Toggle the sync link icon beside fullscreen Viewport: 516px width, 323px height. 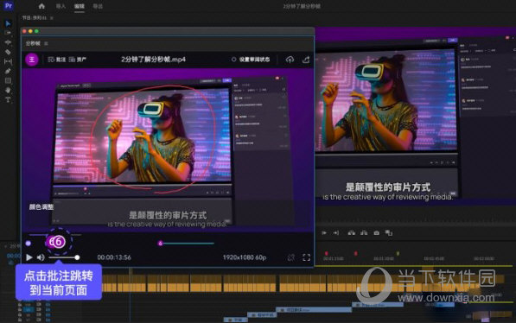click(291, 257)
